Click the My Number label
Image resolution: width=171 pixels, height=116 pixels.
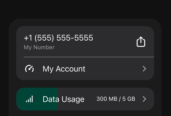tap(39, 48)
